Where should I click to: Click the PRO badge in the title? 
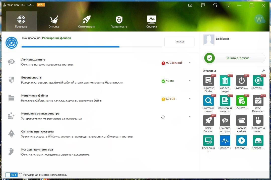(x=41, y=5)
